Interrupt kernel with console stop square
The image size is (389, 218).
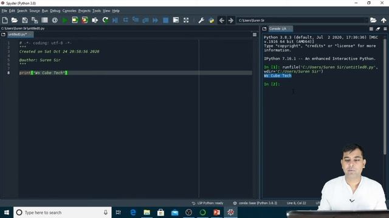(x=371, y=29)
